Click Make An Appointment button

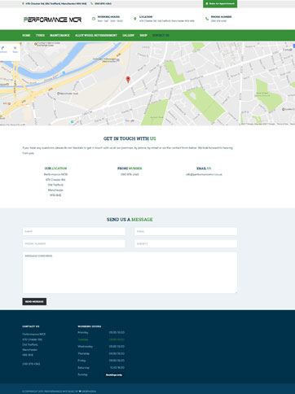click(220, 4)
